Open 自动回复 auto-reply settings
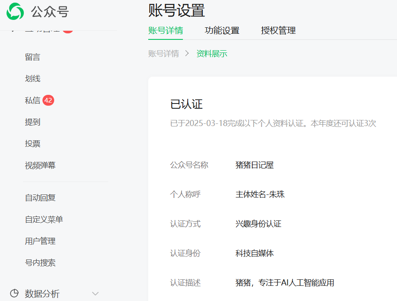 (40, 198)
